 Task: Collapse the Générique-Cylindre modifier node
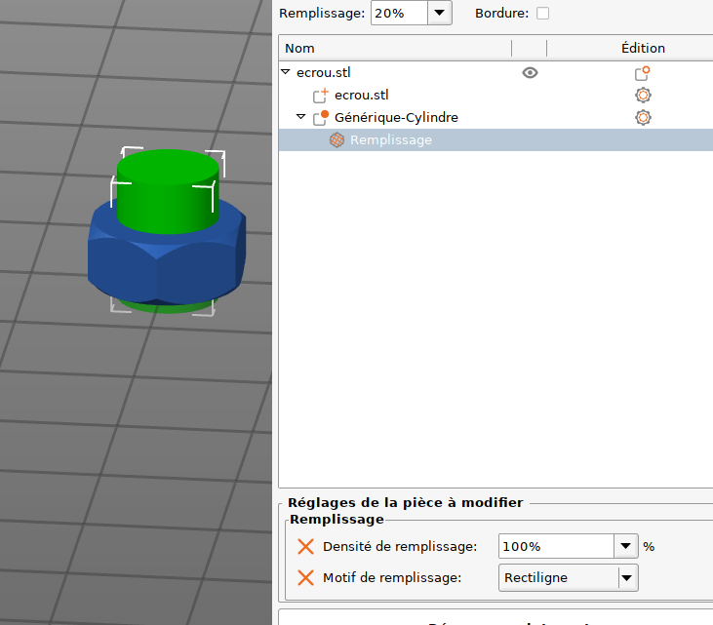click(x=301, y=117)
